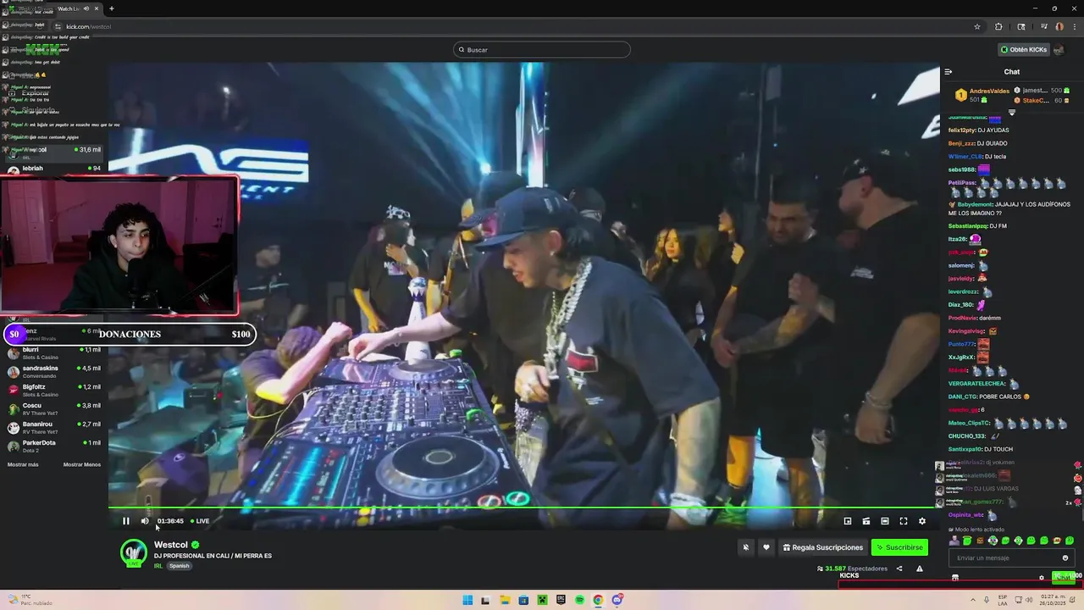Open video player settings gear
This screenshot has height=610, width=1084.
coord(922,521)
